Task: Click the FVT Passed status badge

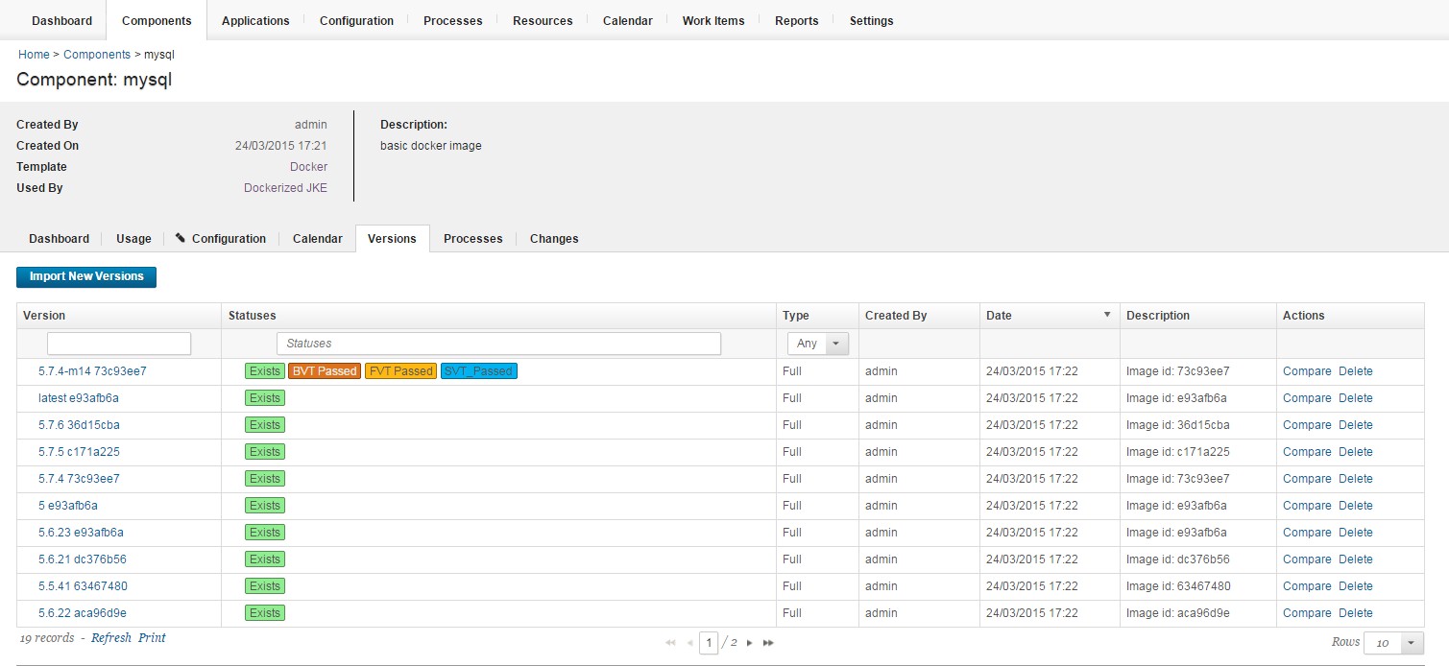Action: (x=400, y=371)
